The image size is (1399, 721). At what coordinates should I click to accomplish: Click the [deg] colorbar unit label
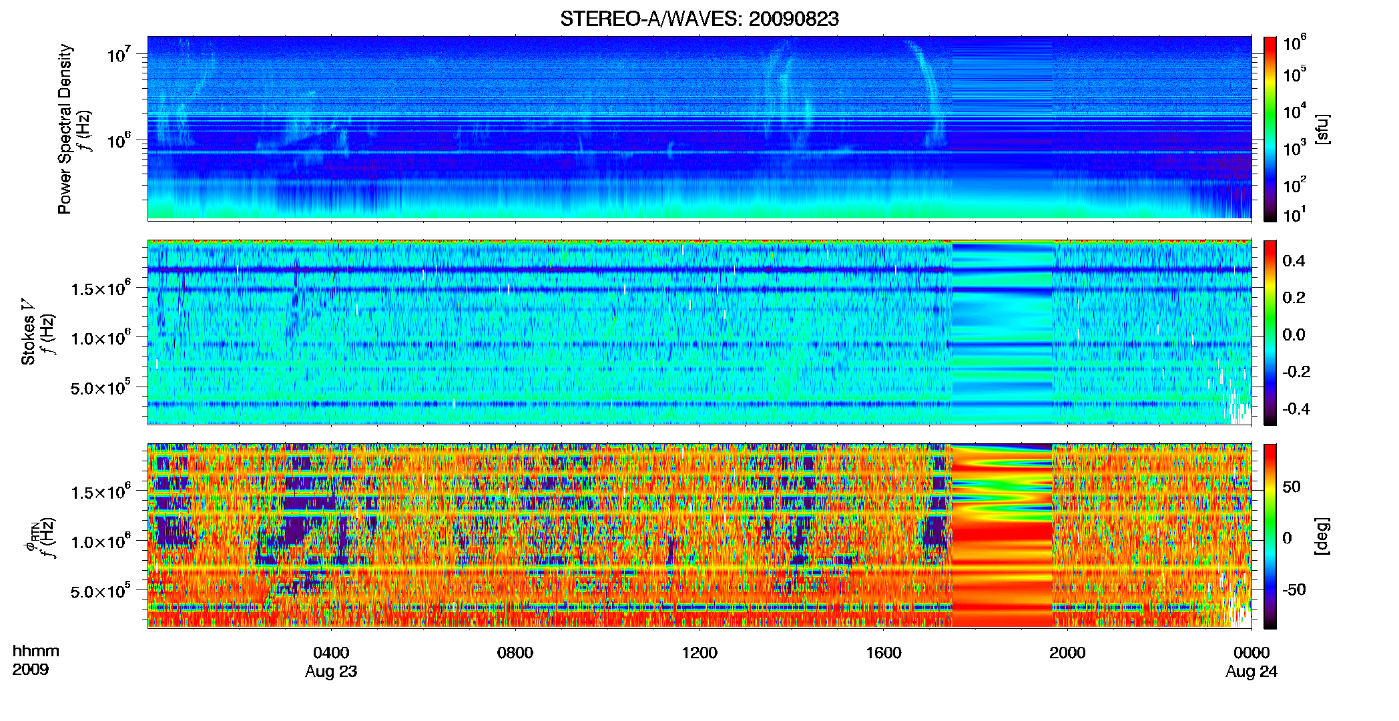(1322, 536)
